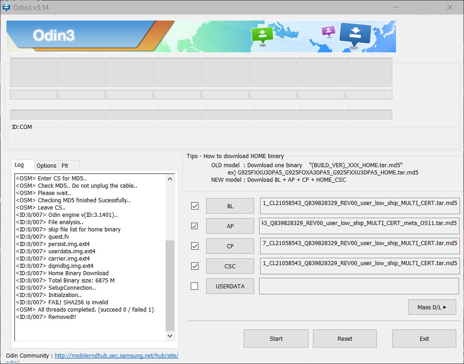Screen dimensions: 464x364
Task: Toggle the CP file checkbox
Action: pyautogui.click(x=195, y=246)
